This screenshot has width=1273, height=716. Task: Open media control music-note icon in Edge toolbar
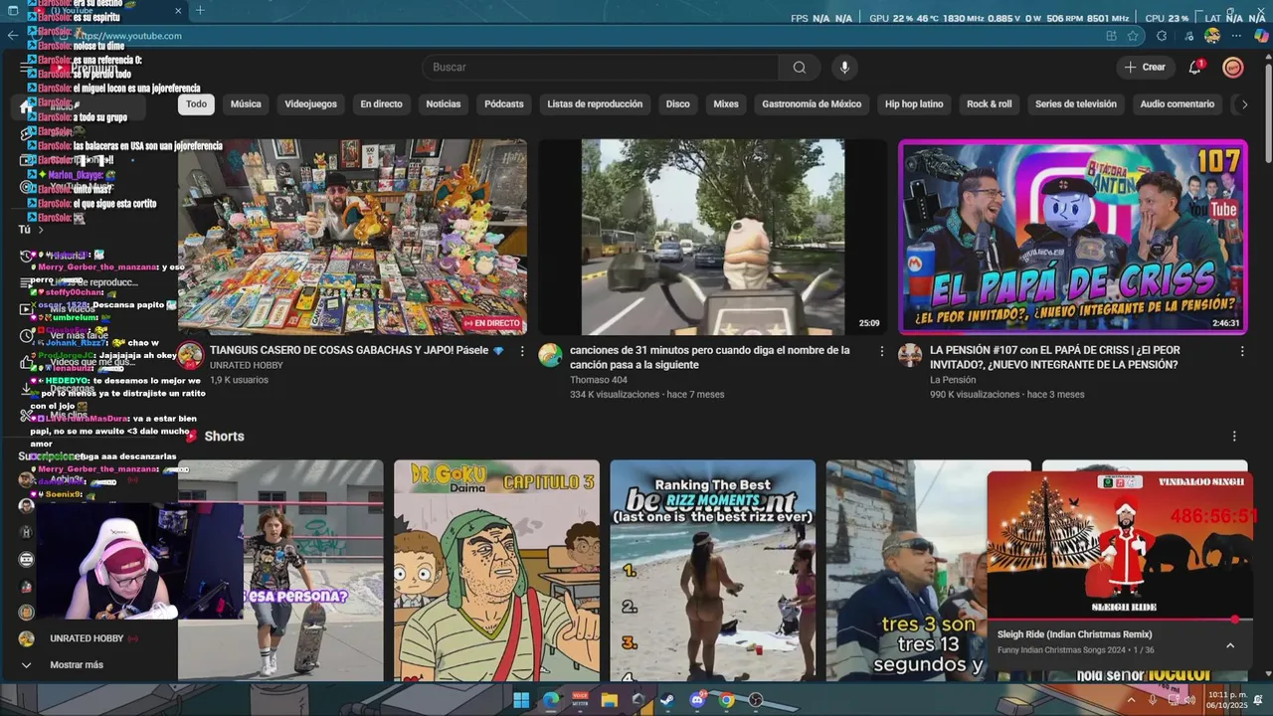1189,36
